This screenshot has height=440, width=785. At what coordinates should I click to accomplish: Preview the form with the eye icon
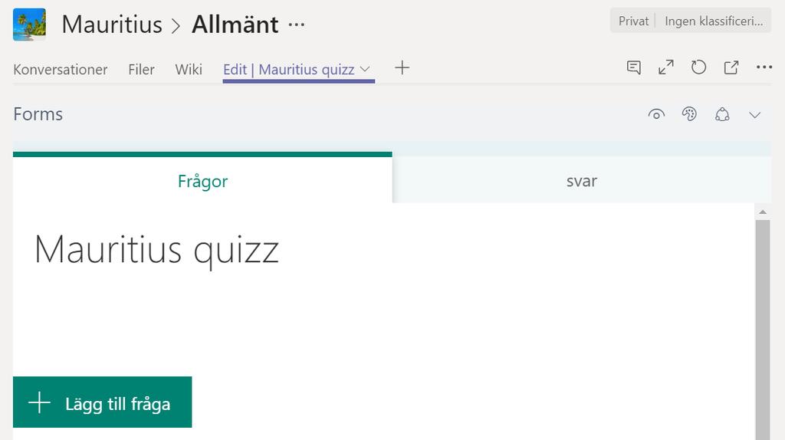[656, 115]
